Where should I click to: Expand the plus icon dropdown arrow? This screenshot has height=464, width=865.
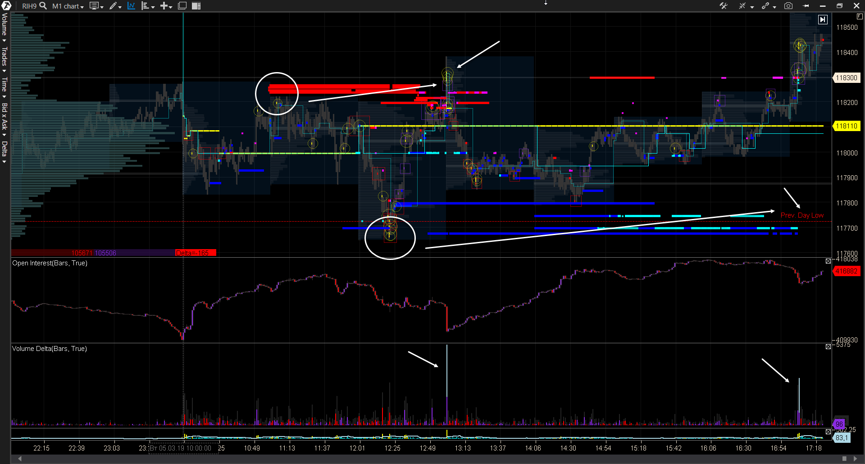(x=171, y=7)
